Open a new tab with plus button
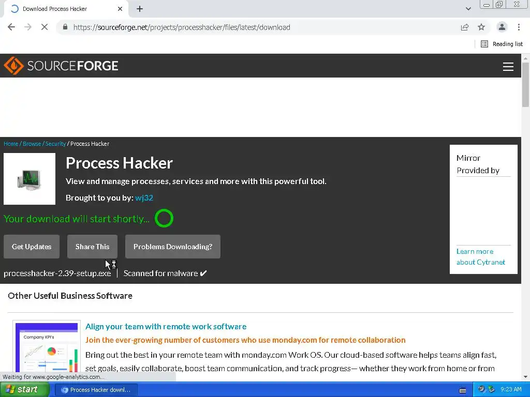 click(x=140, y=9)
